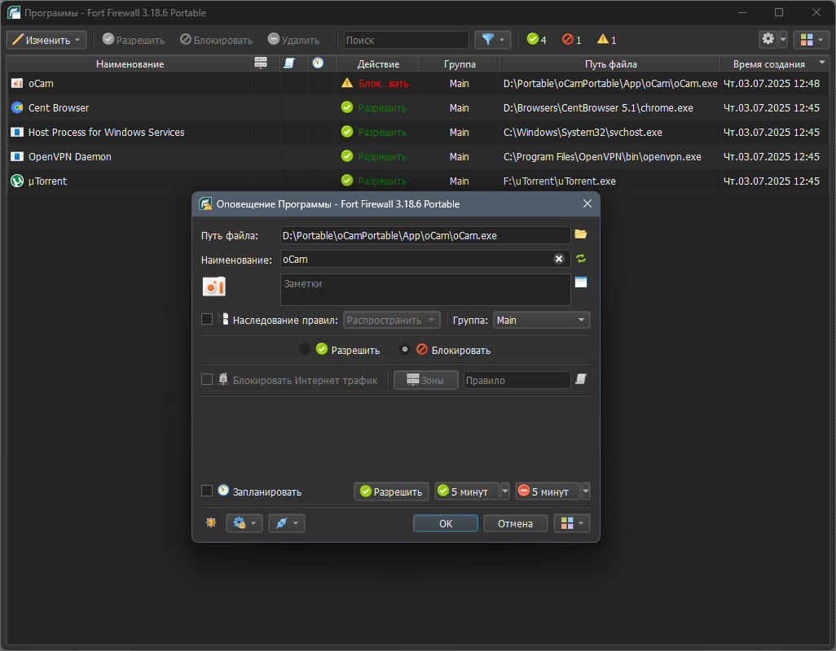The height and width of the screenshot is (651, 836).
Task: Click the Путь файла column header
Action: click(x=610, y=63)
